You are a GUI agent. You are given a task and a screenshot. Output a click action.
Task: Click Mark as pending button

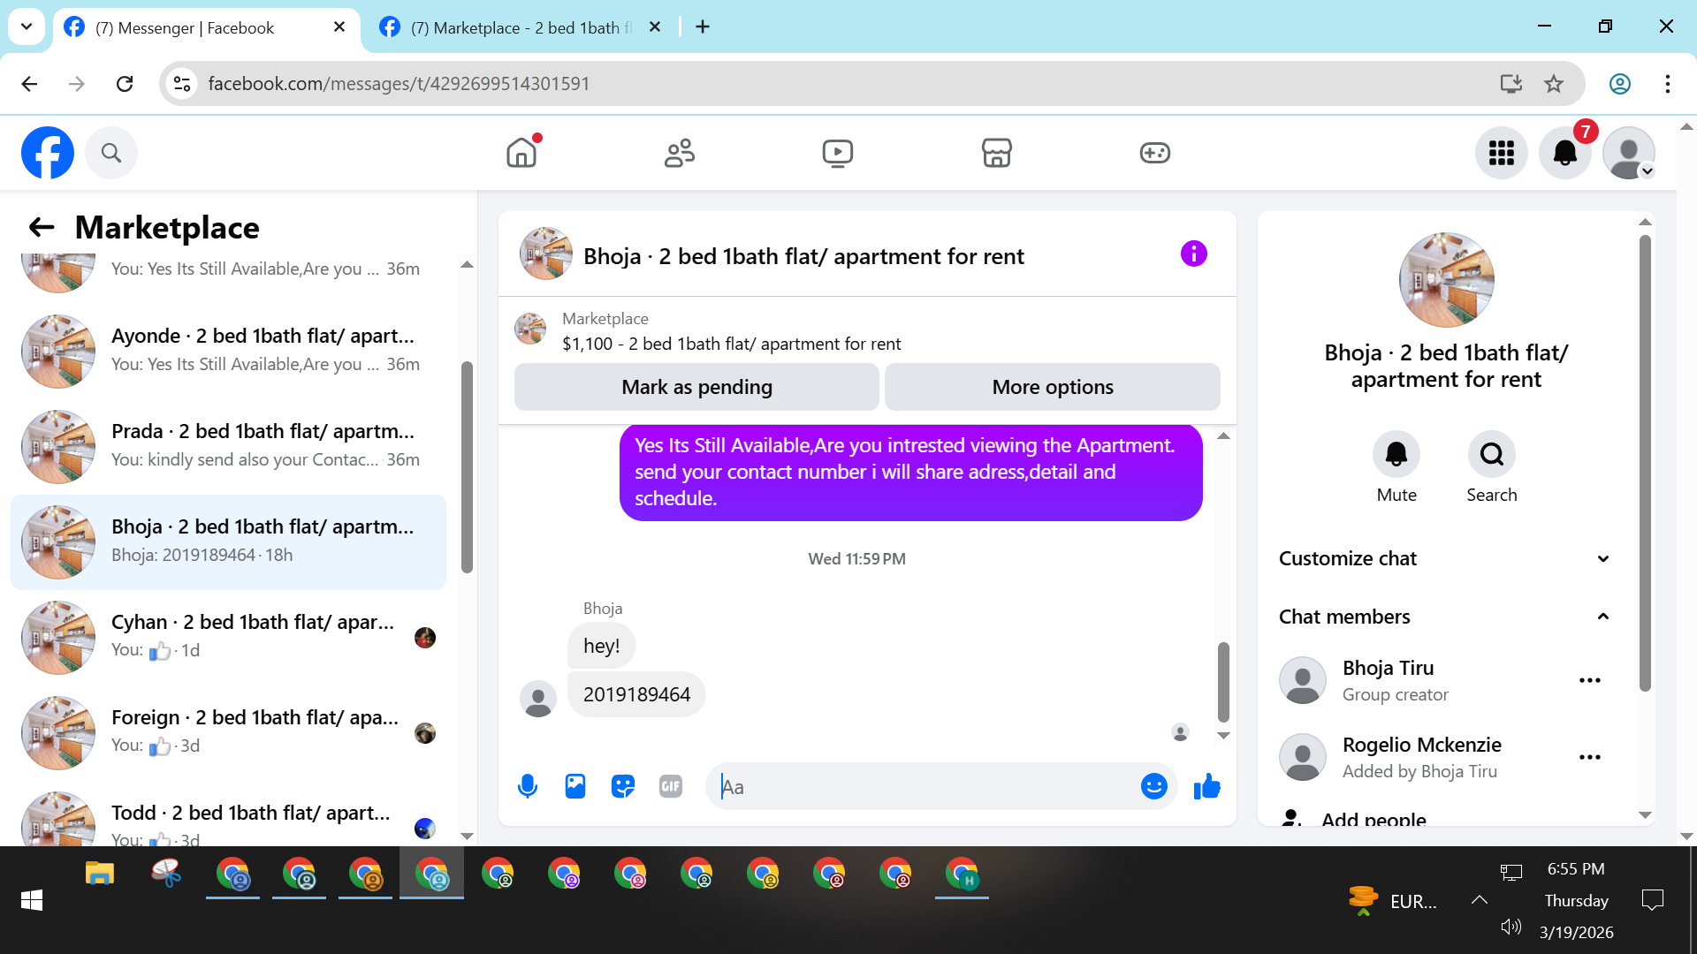(696, 387)
